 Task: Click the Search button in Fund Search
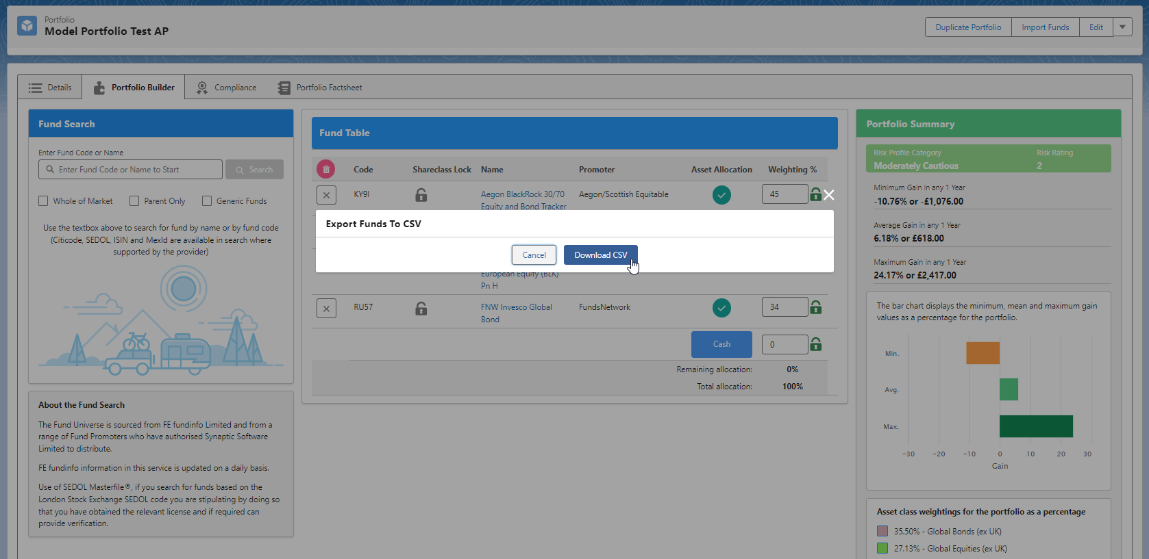(254, 170)
